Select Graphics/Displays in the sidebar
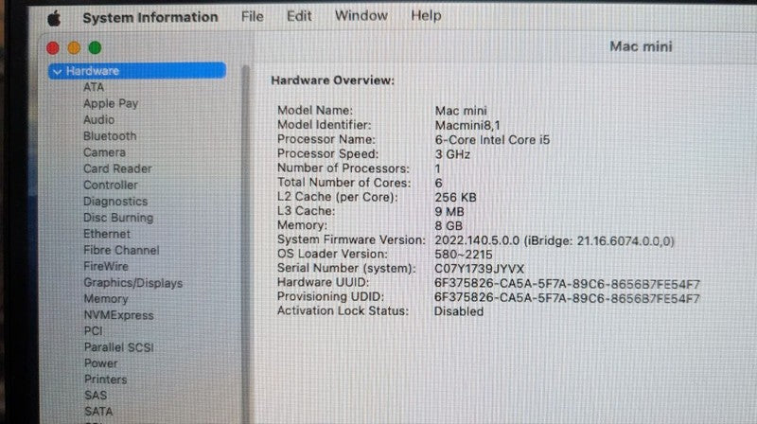This screenshot has height=424, width=757. [132, 282]
